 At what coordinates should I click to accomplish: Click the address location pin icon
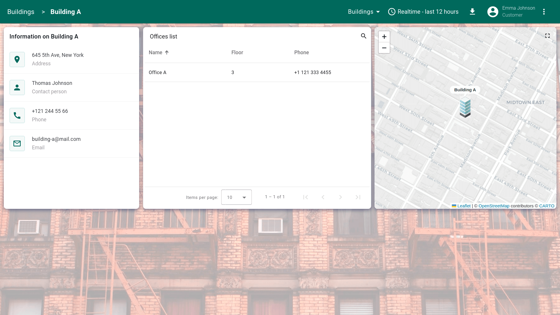[x=17, y=60]
